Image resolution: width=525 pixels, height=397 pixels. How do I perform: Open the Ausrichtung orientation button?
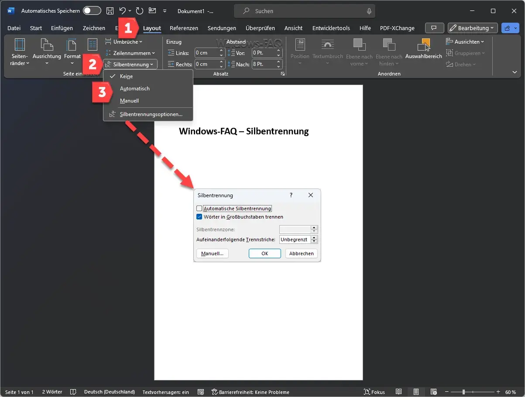pyautogui.click(x=47, y=52)
